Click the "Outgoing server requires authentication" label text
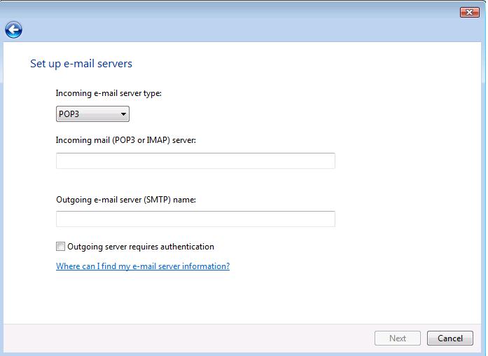Viewport: 488px width, 356px height. coord(140,247)
